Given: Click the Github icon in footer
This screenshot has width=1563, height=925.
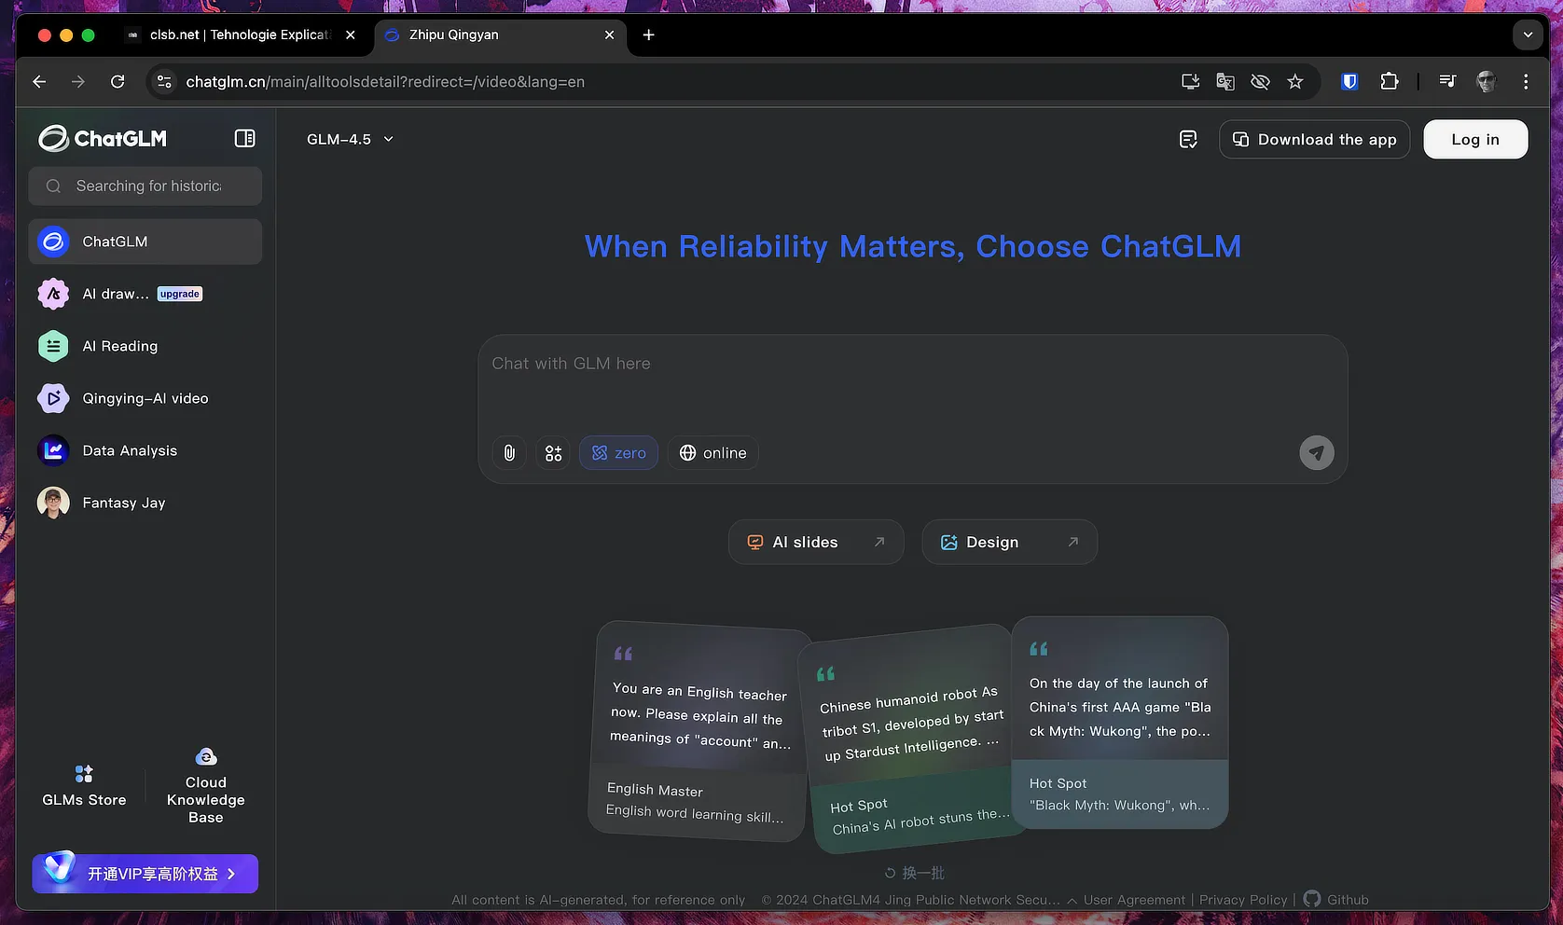Looking at the screenshot, I should (x=1312, y=899).
